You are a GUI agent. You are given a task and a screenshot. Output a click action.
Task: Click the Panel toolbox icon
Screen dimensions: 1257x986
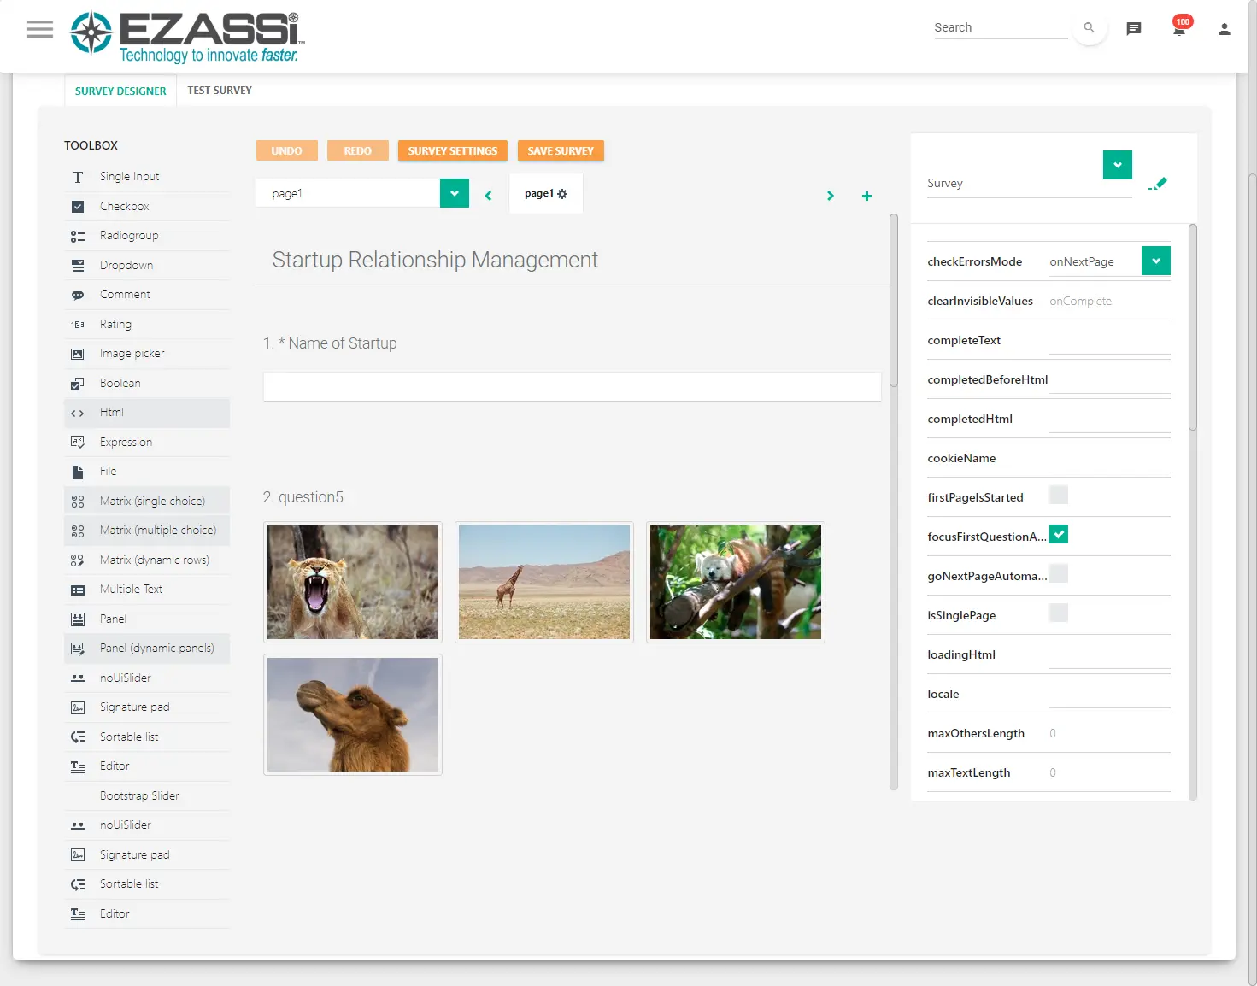pyautogui.click(x=78, y=619)
